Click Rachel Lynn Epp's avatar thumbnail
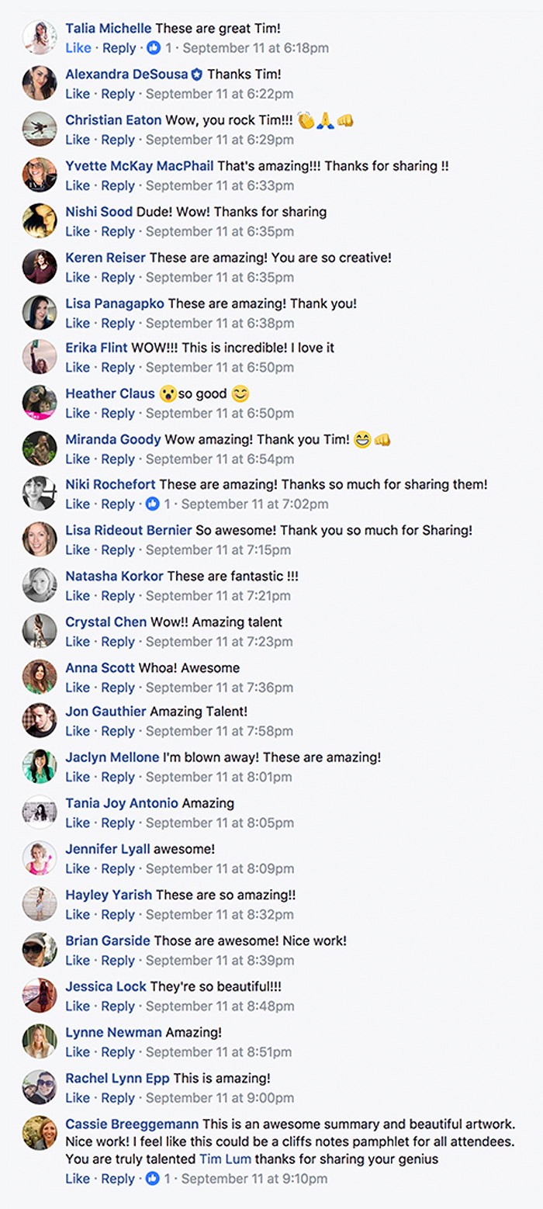 tap(40, 1087)
